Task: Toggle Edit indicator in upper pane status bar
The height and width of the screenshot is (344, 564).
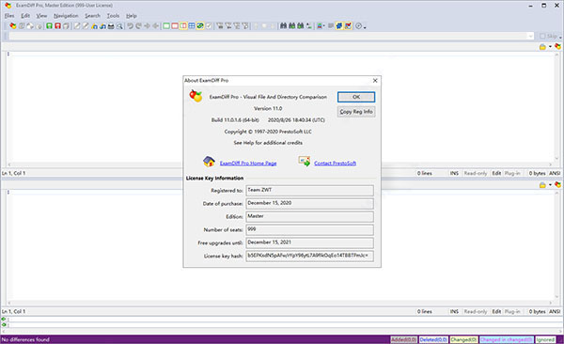Action: (x=496, y=174)
